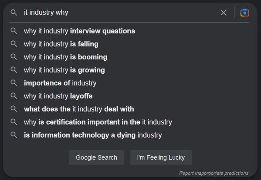Click magnifier icon beside 'interview questions' suggestion
Screen dimensions: 261x180
point(14,31)
